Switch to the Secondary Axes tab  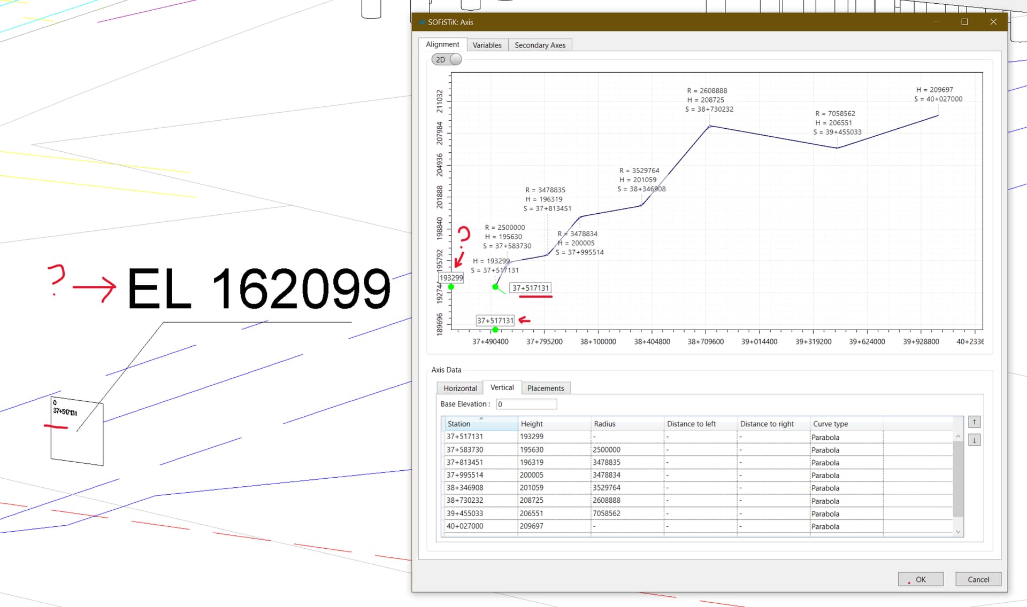pyautogui.click(x=539, y=45)
